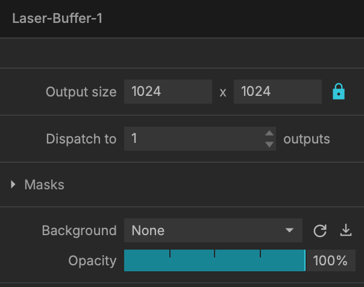
Task: Click the Output size label
Action: point(81,92)
